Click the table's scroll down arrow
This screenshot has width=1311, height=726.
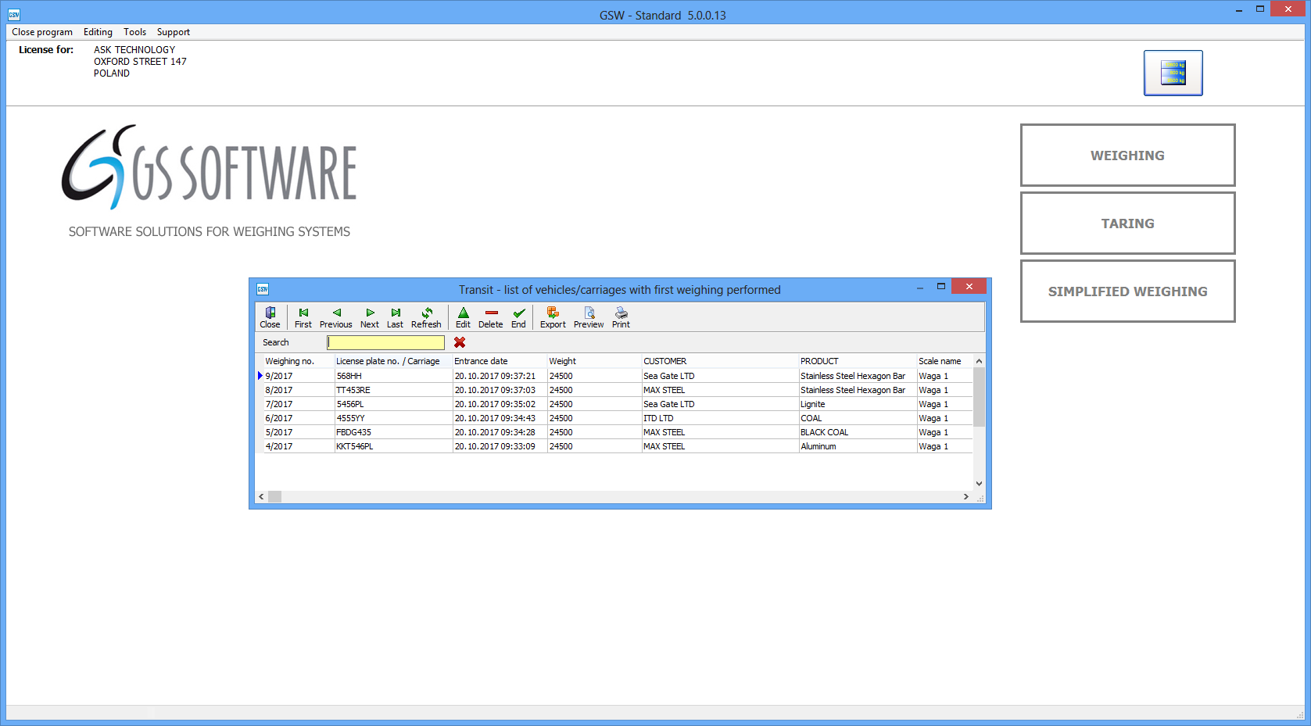[x=979, y=484]
